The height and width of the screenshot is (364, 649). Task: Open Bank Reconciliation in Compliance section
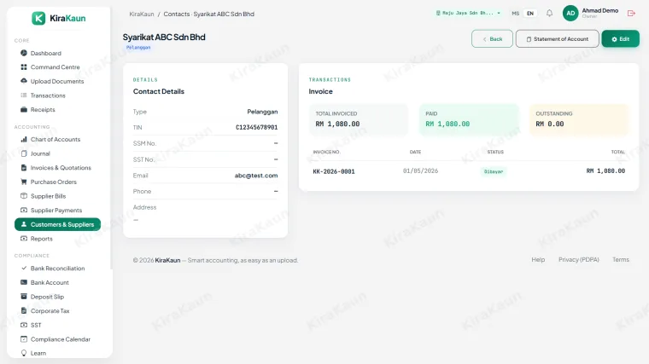(57, 269)
